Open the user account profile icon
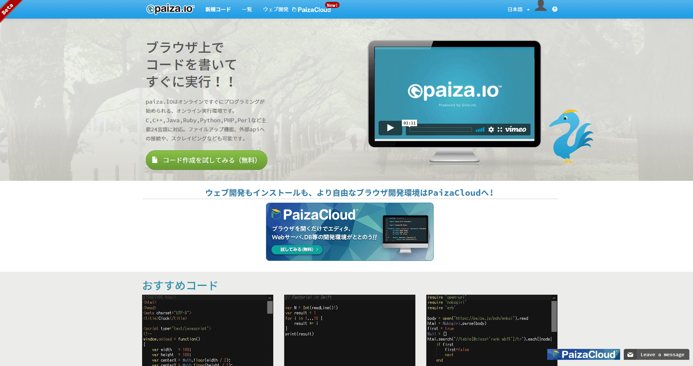The image size is (693, 366). pyautogui.click(x=541, y=6)
